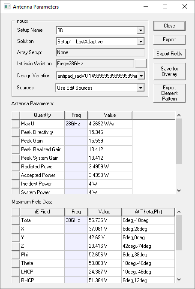Expand the Setup Name dropdown

coord(141,30)
